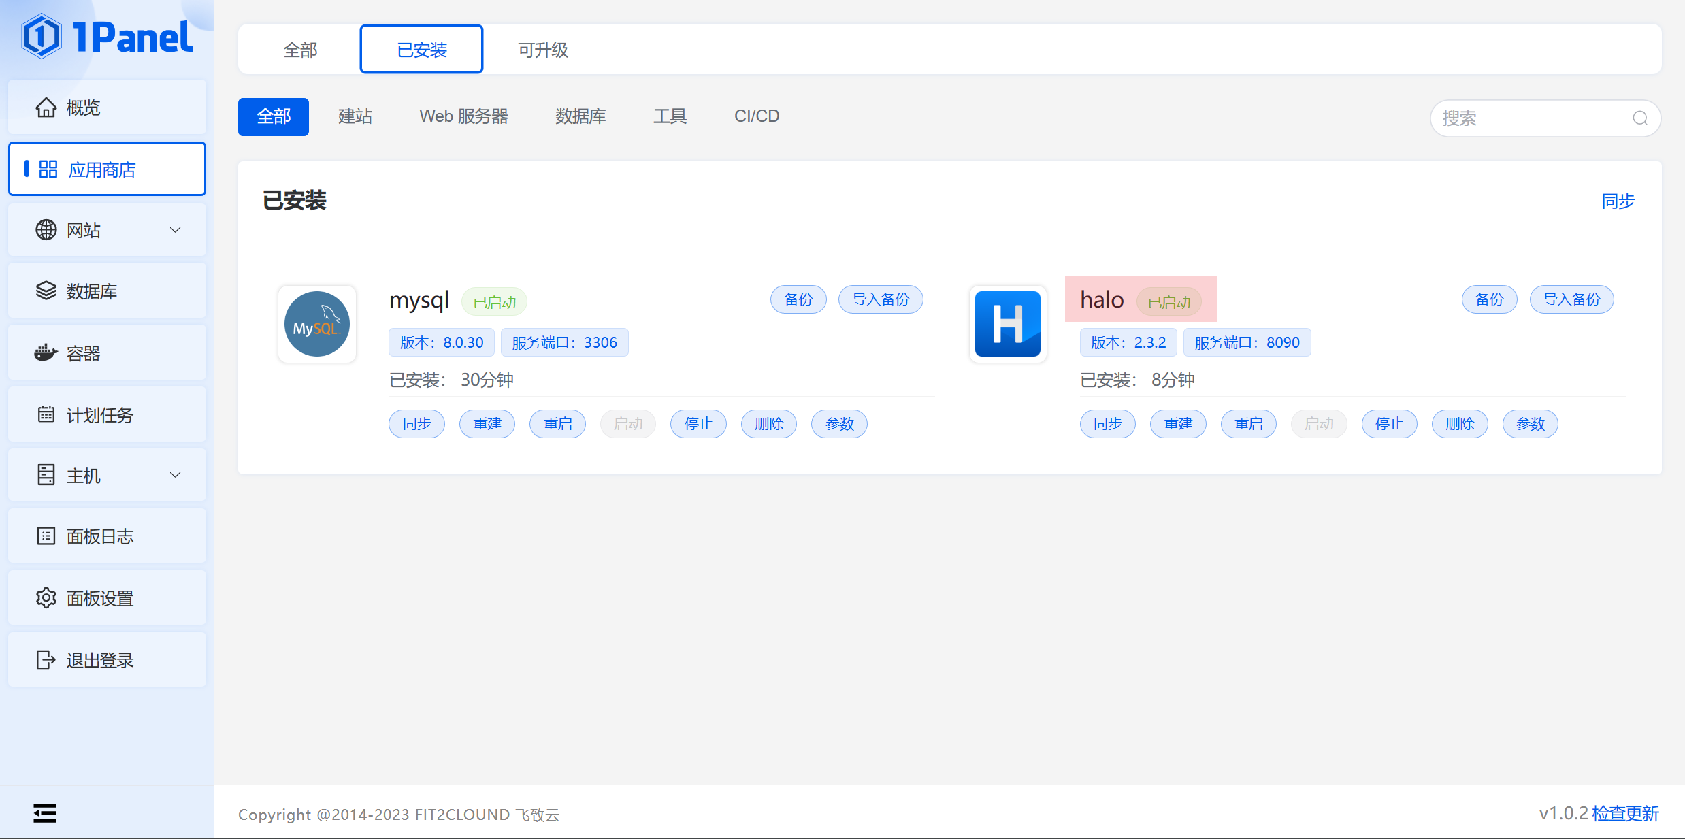Switch to the top 全部 apps tab
This screenshot has width=1685, height=839.
coord(300,50)
